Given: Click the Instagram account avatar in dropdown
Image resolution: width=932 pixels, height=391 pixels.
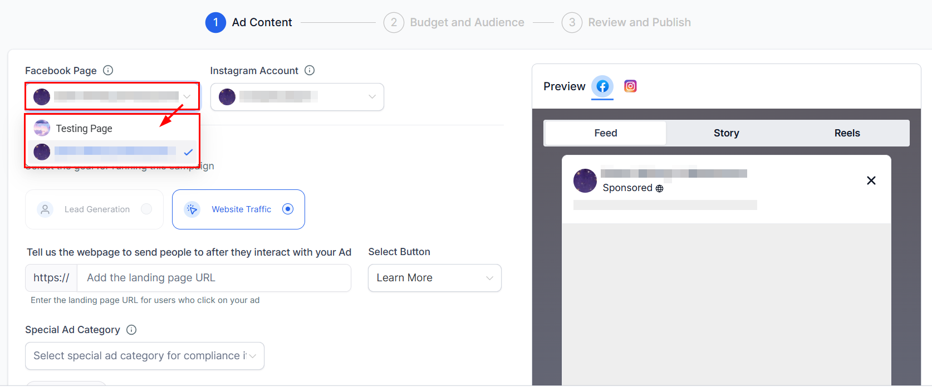Looking at the screenshot, I should click(x=227, y=97).
